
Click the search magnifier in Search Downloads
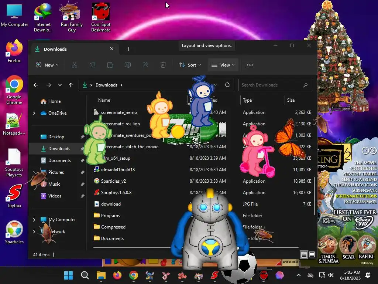pos(305,85)
